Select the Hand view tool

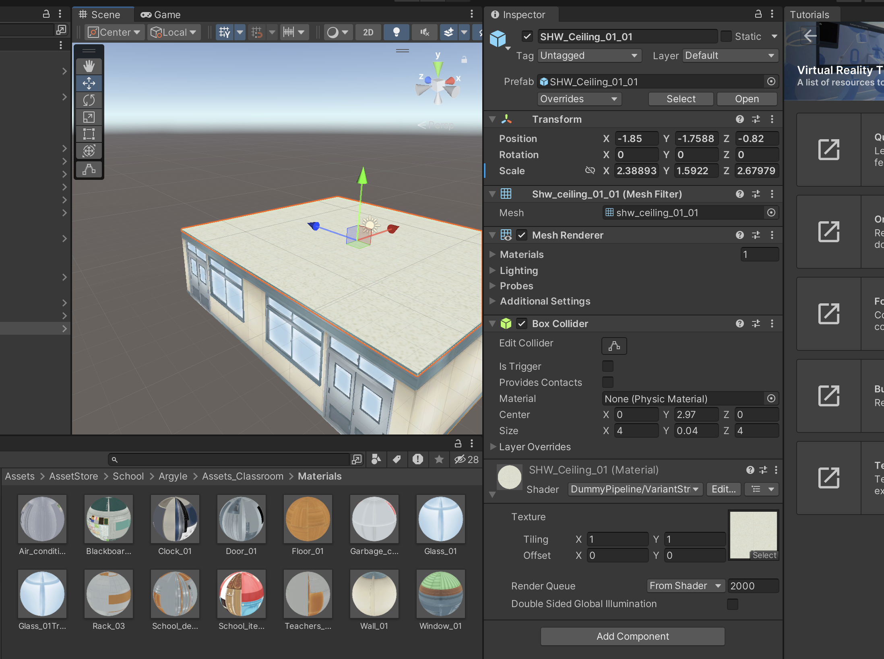(x=89, y=66)
